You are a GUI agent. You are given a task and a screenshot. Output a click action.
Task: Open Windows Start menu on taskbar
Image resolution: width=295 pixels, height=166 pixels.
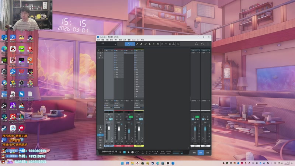coord(122,163)
